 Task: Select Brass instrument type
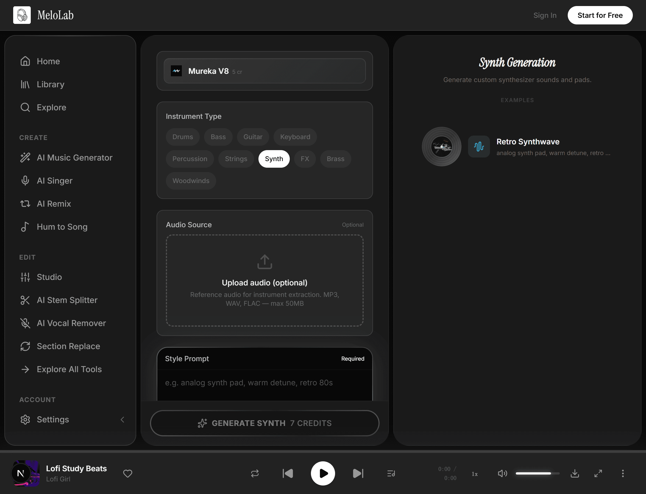tap(336, 159)
